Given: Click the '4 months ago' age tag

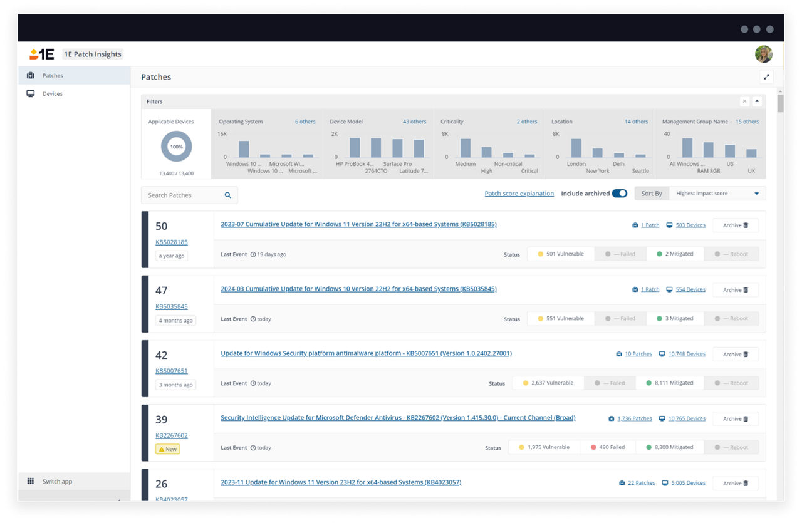Looking at the screenshot, I should [175, 320].
